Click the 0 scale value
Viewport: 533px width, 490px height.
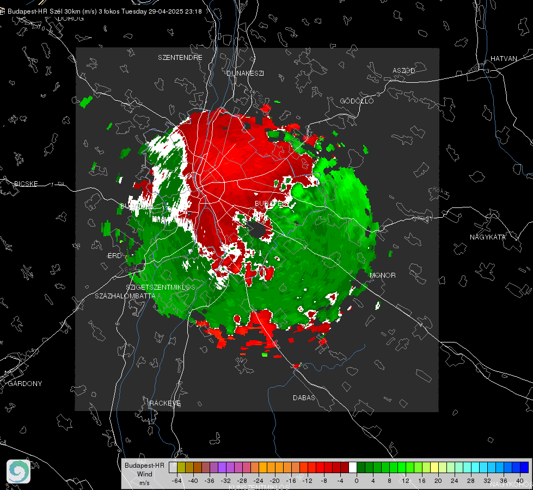[x=356, y=481]
